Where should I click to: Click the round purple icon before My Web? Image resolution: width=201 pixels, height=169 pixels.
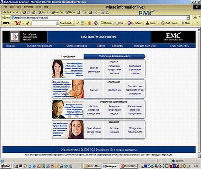pyautogui.click(x=96, y=23)
